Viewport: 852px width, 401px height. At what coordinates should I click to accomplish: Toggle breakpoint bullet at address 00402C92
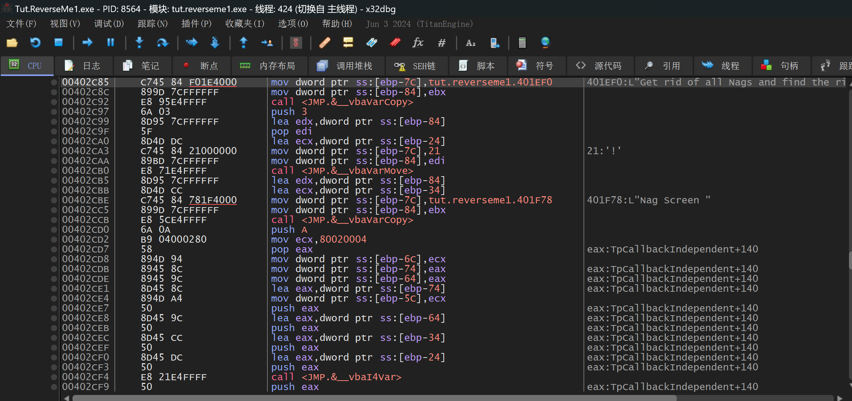(54, 102)
